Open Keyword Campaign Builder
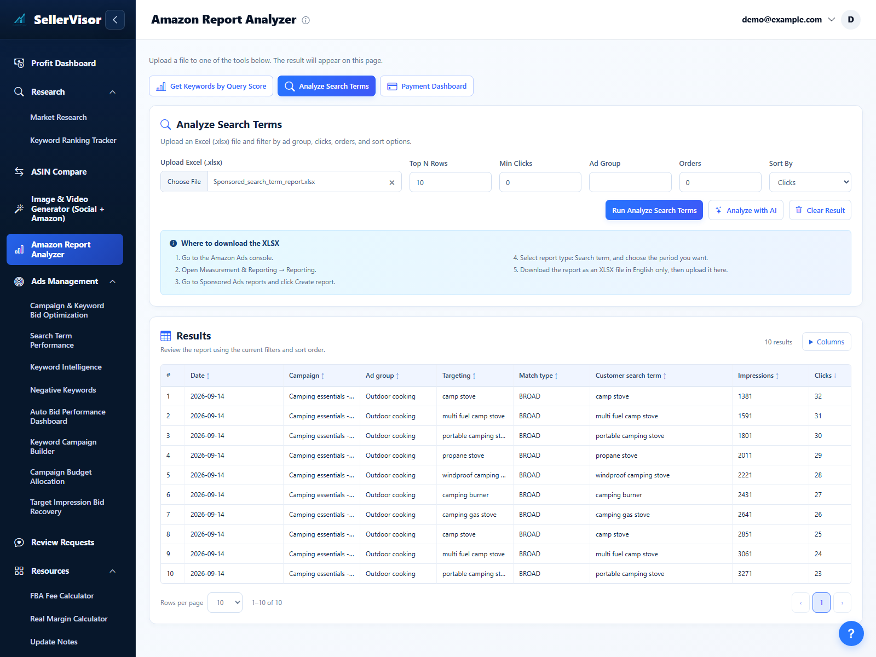The width and height of the screenshot is (876, 657). tap(63, 447)
